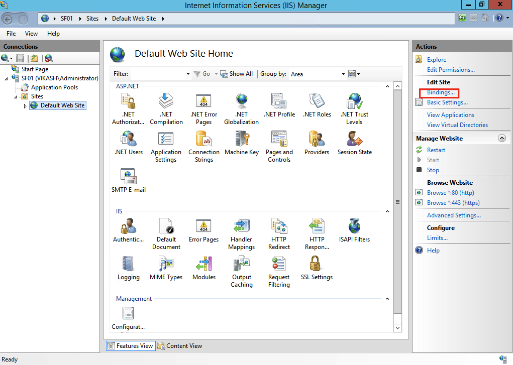Open the Help menu
The image size is (513, 365).
[x=53, y=34]
